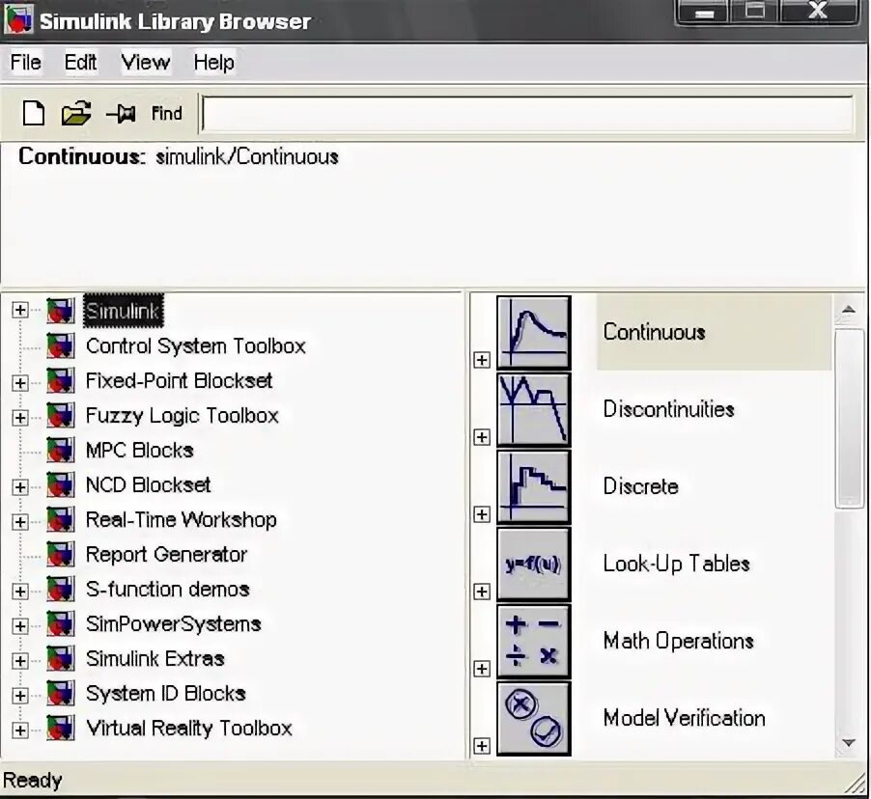This screenshot has height=799, width=871.
Task: Click the library list scrollbar thumb
Action: click(x=850, y=418)
